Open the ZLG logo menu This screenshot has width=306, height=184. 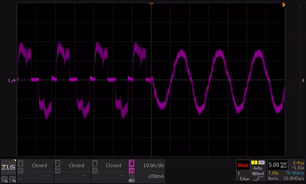tap(8, 167)
